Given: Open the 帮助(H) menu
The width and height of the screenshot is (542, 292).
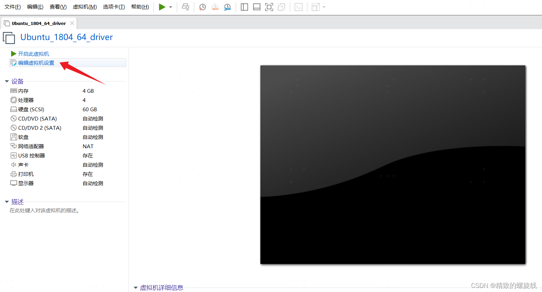Looking at the screenshot, I should click(x=140, y=7).
